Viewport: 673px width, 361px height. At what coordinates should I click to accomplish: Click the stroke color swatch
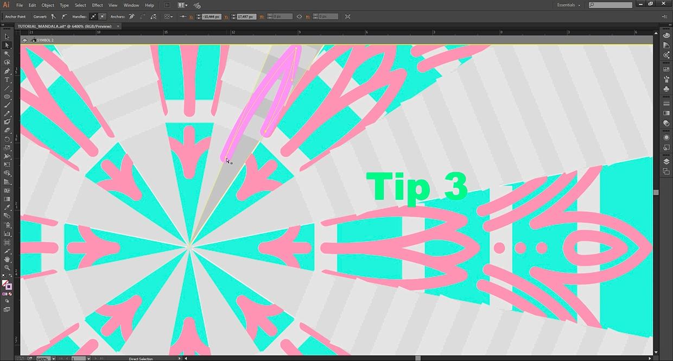point(9,286)
